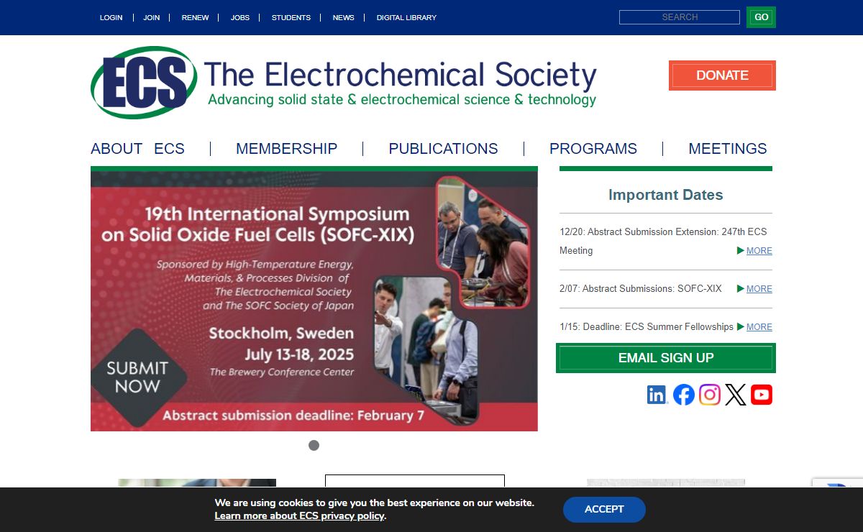The height and width of the screenshot is (532, 863).
Task: Click the Join link in top bar
Action: pyautogui.click(x=152, y=17)
